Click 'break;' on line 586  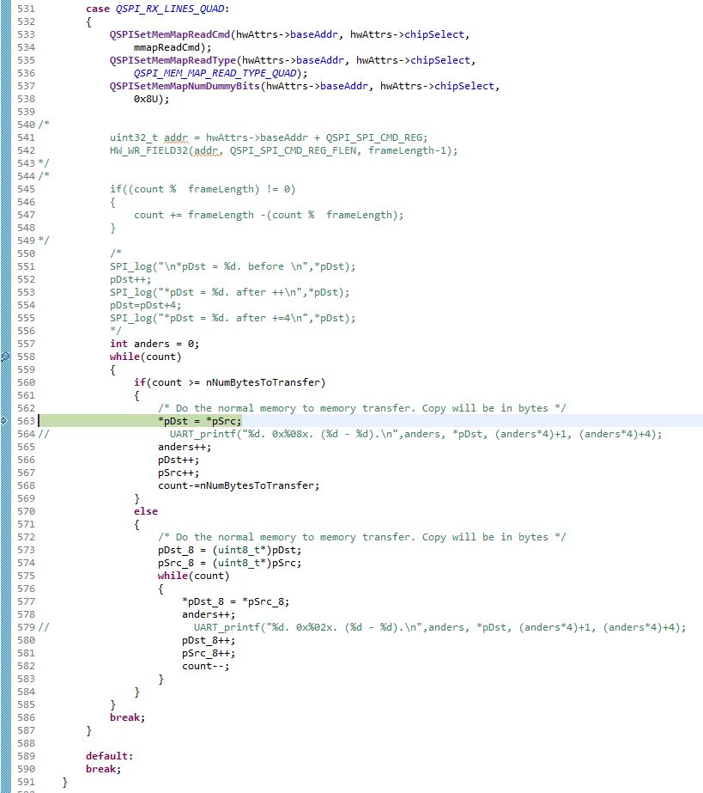(127, 717)
